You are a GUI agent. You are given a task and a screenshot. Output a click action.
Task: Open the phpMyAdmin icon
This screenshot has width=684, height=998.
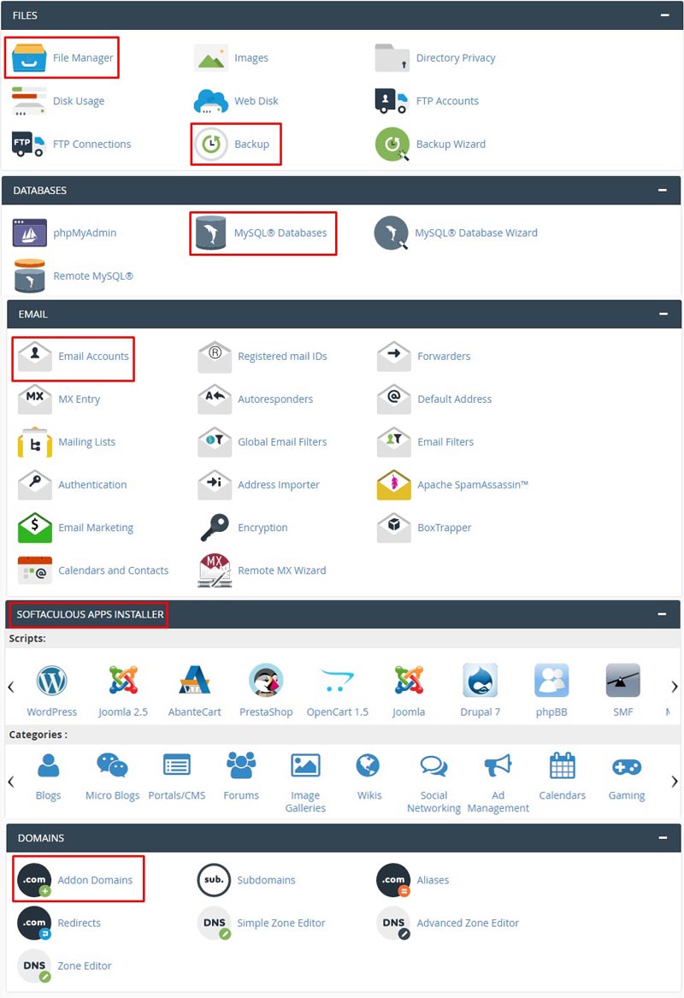tap(29, 233)
